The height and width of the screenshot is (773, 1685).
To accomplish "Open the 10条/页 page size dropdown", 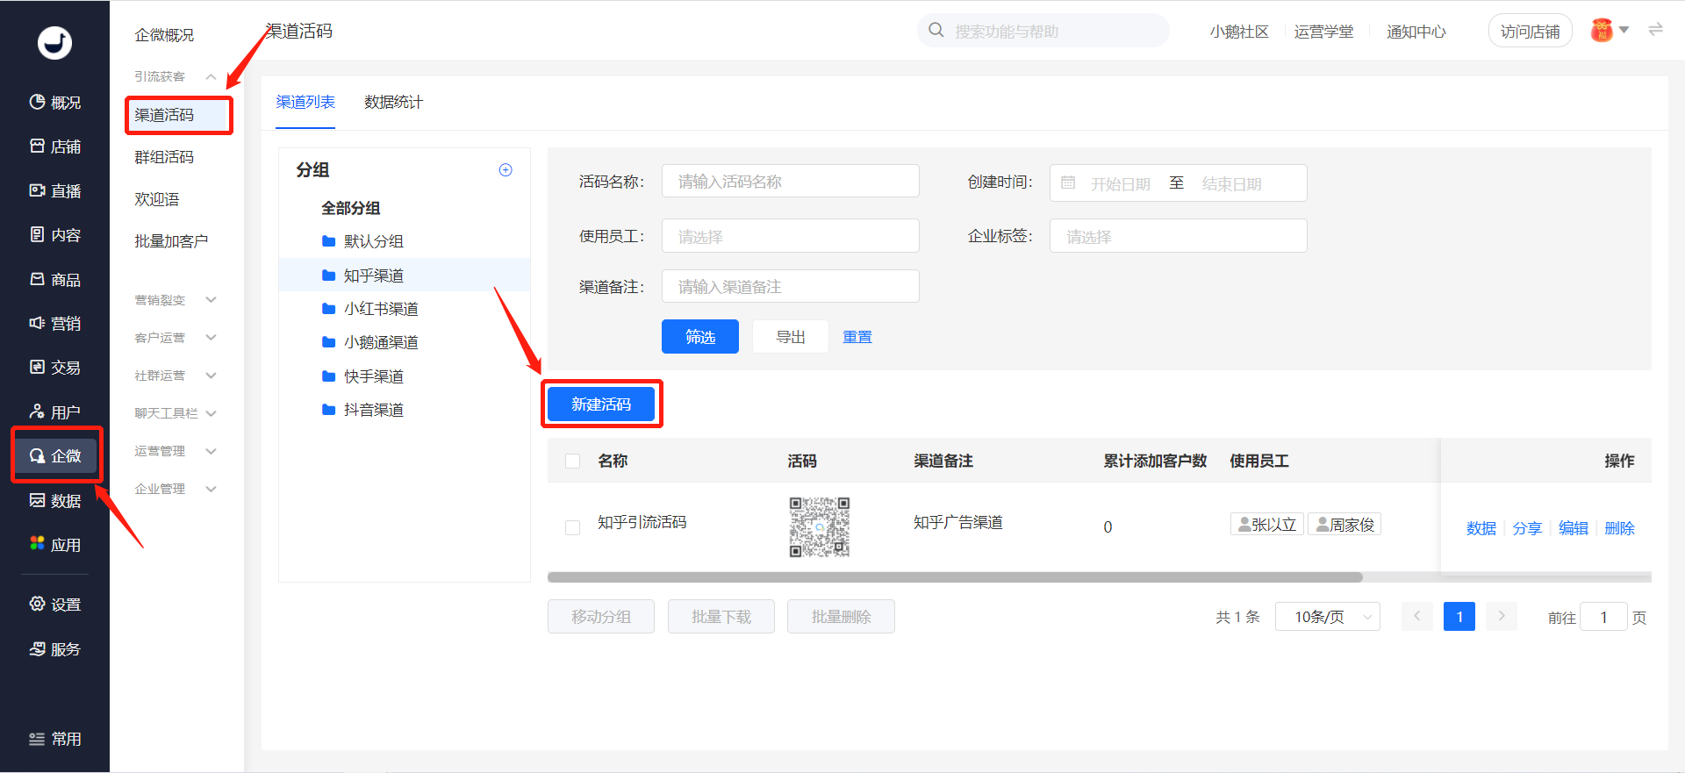I will [x=1327, y=617].
